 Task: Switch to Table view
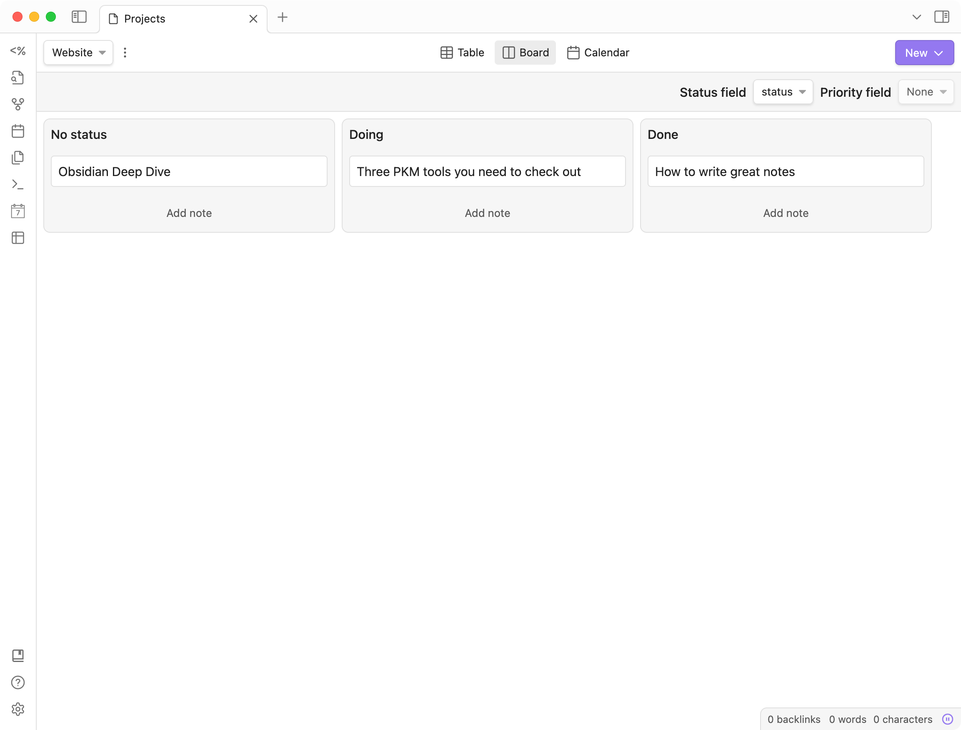[462, 53]
